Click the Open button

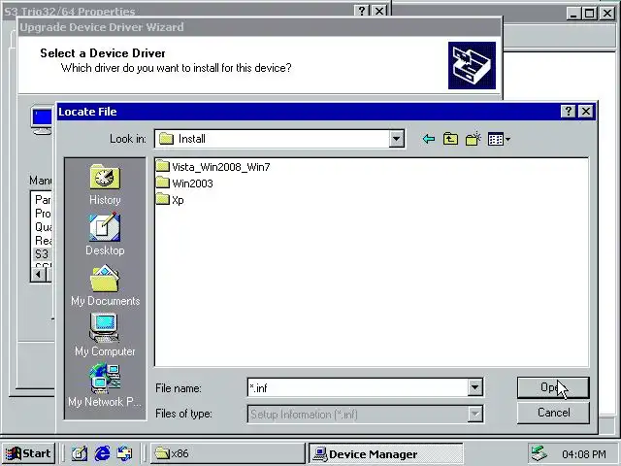[x=553, y=387]
